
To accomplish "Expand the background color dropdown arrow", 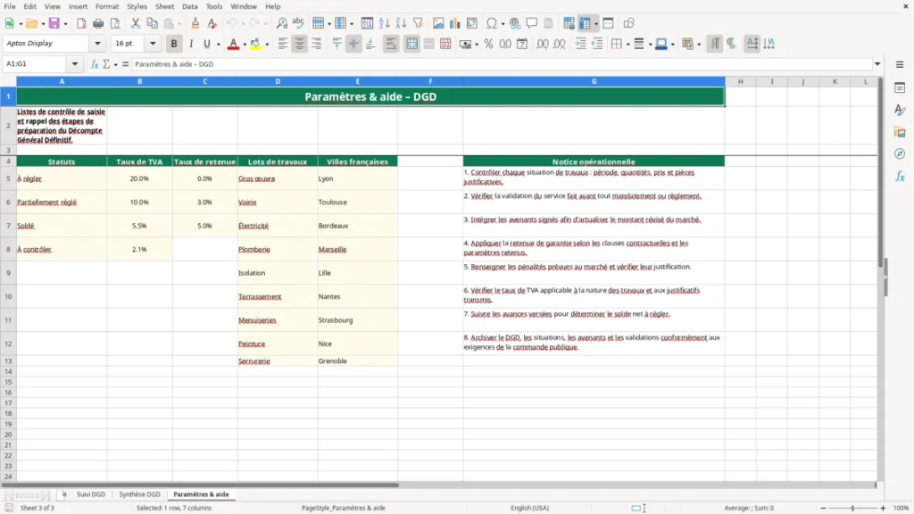I will pyautogui.click(x=267, y=45).
